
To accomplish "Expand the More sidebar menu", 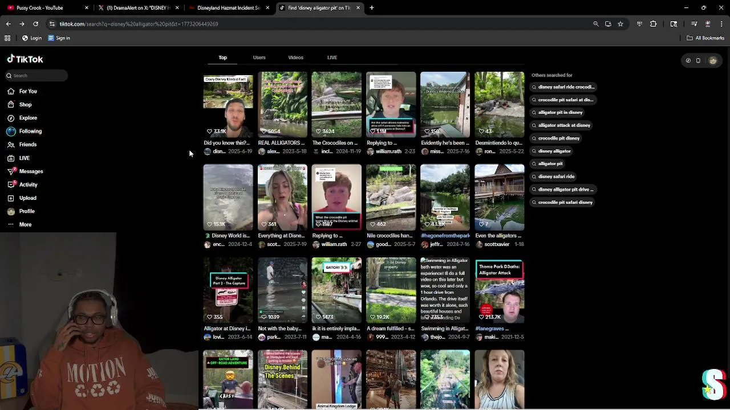I will [19, 224].
